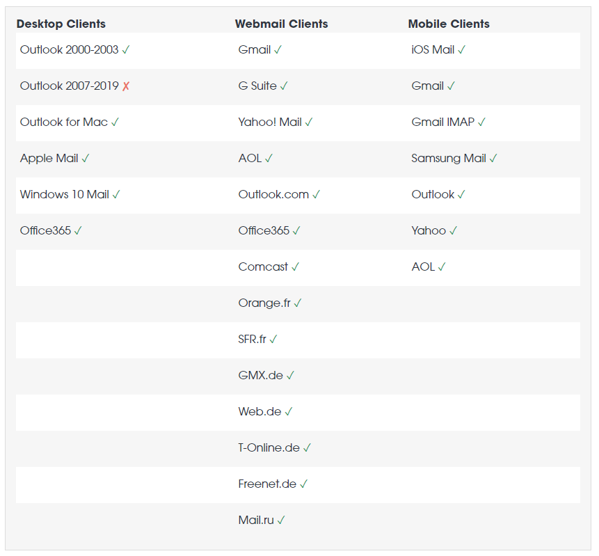Select the Freenet.de entry
Image resolution: width=599 pixels, height=556 pixels.
click(x=267, y=484)
